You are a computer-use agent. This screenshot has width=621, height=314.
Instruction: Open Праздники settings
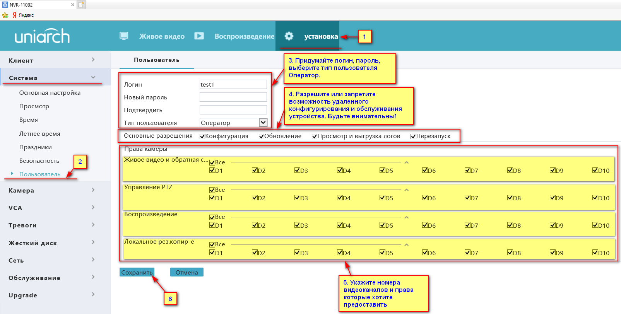36,147
